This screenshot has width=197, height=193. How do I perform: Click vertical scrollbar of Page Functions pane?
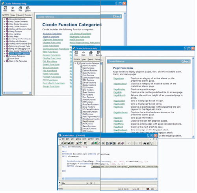pos(193,97)
